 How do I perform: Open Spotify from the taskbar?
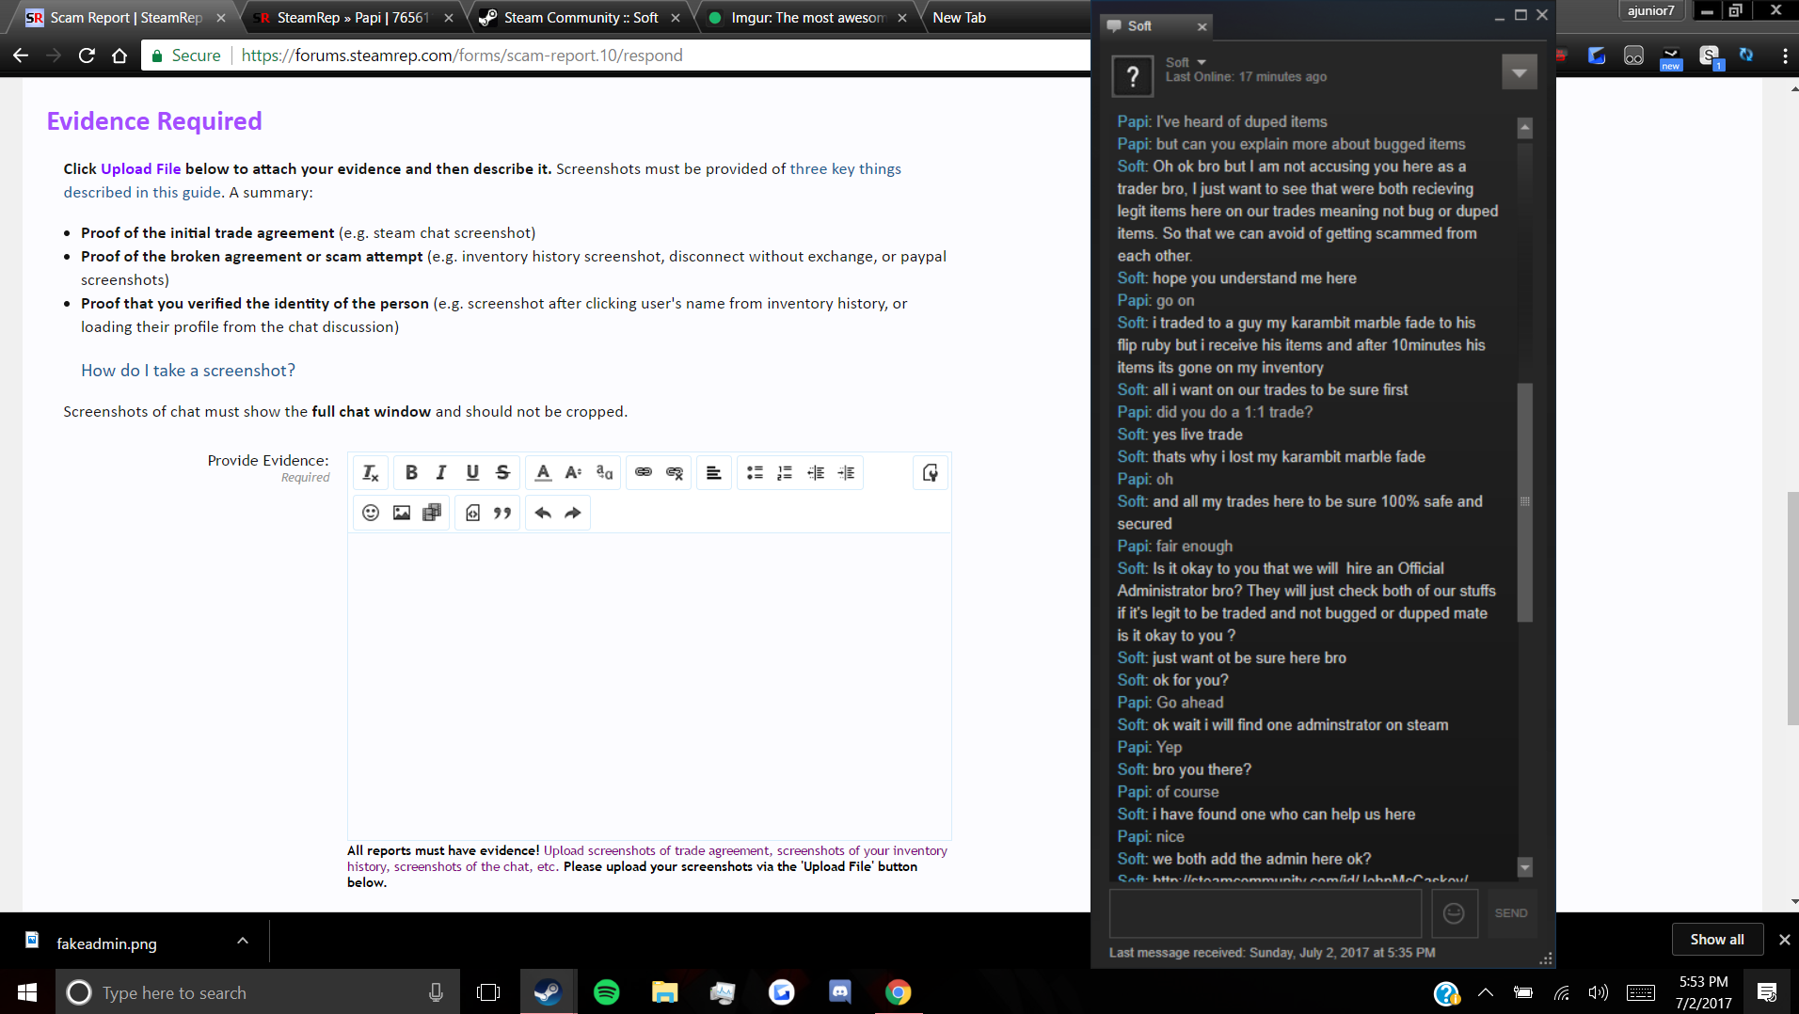pos(607,991)
